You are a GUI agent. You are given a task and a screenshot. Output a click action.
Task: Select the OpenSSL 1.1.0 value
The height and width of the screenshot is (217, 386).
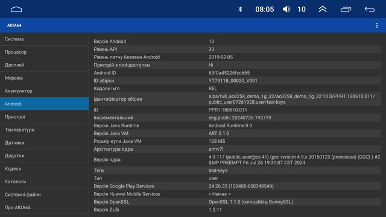[x=251, y=202]
